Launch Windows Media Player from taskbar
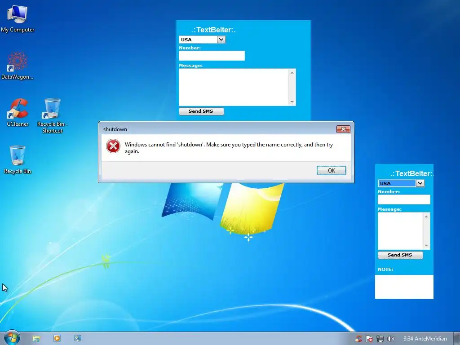This screenshot has width=460, height=345. (57, 338)
